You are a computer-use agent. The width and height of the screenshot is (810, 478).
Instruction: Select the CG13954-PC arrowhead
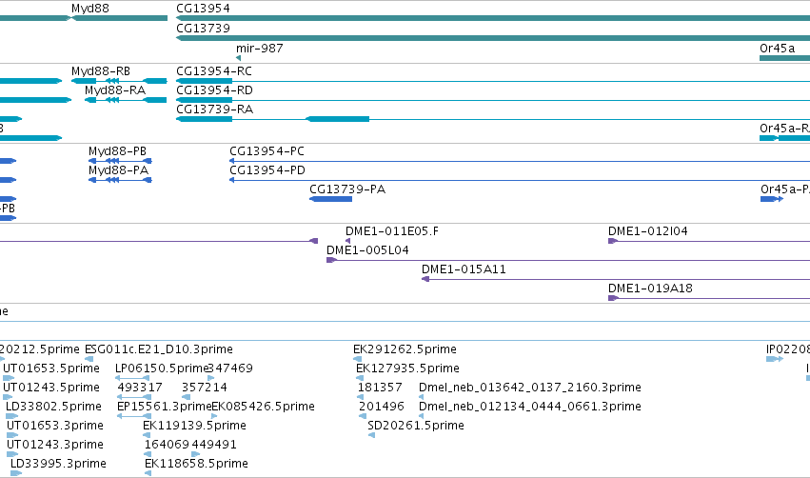click(x=232, y=161)
